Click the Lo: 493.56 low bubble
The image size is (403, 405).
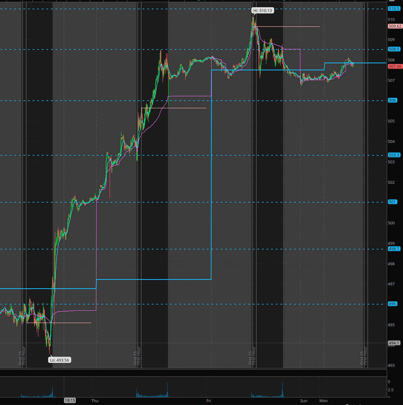click(60, 360)
